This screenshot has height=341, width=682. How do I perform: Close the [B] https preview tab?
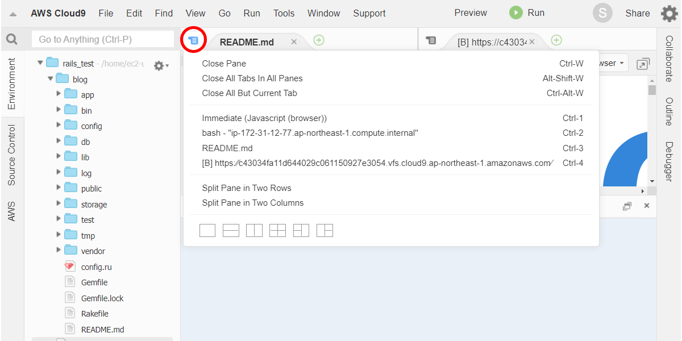tap(531, 41)
